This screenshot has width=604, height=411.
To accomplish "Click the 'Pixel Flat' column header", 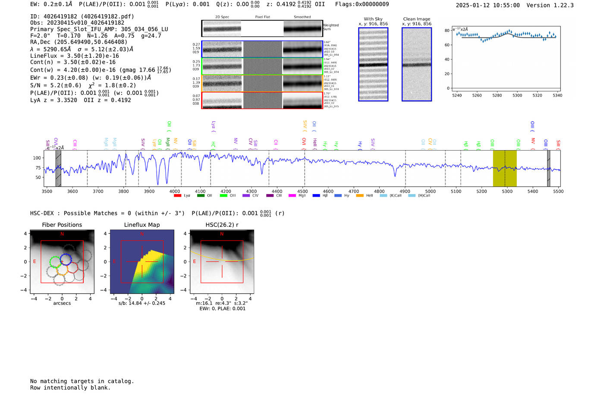I will 262,17.
